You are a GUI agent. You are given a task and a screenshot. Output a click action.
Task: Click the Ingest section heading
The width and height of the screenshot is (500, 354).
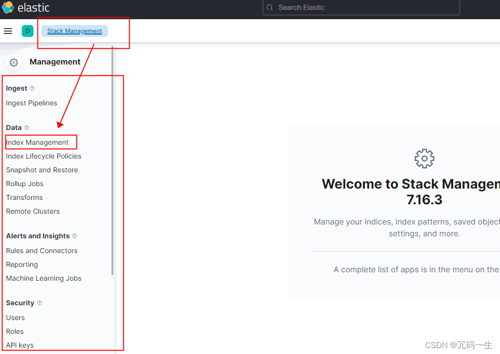pyautogui.click(x=17, y=88)
